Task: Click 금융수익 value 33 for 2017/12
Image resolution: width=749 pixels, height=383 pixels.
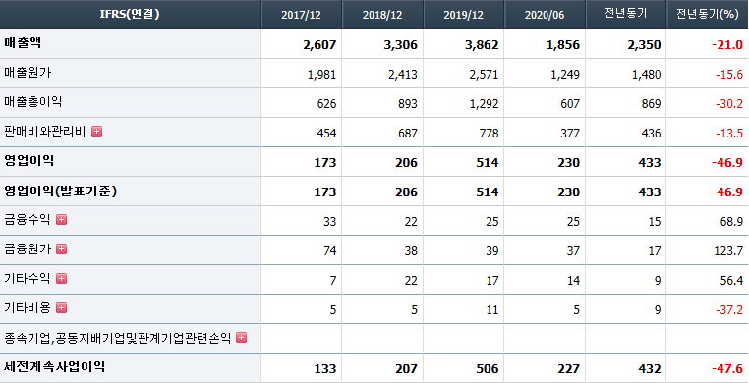Action: click(x=330, y=222)
